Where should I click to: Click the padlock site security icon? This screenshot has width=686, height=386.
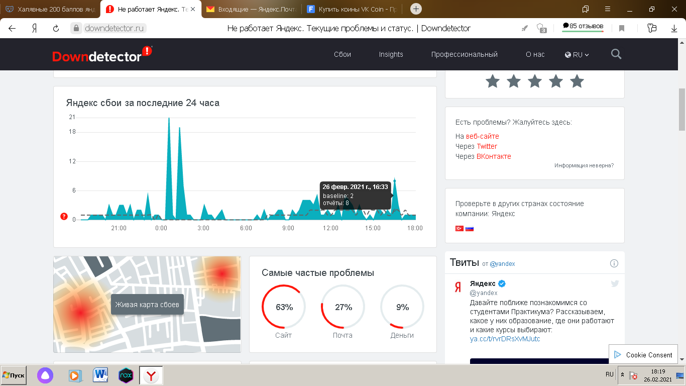point(76,28)
